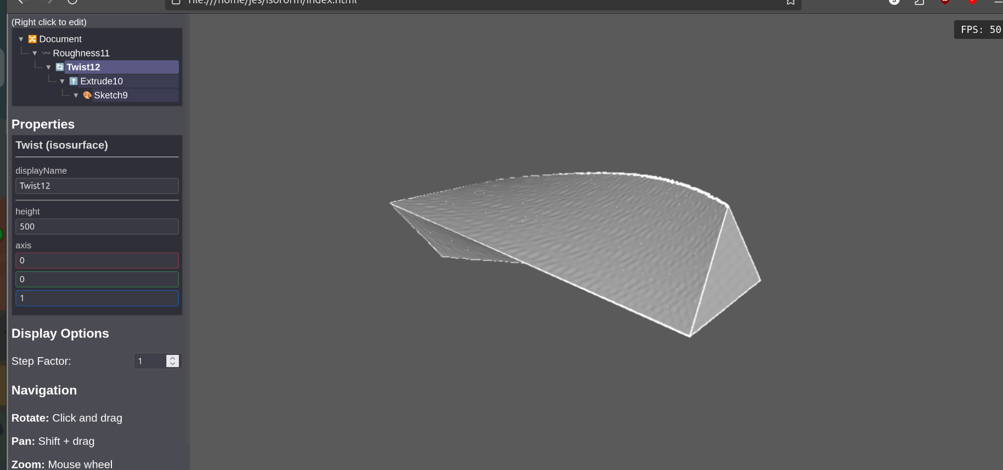Select the Sketch9 label in the tree
Image resolution: width=1003 pixels, height=470 pixels.
pyautogui.click(x=110, y=95)
